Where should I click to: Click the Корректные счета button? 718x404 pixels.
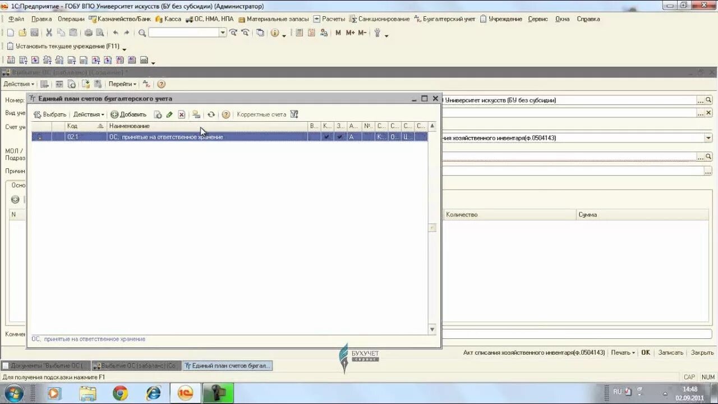pyautogui.click(x=261, y=114)
